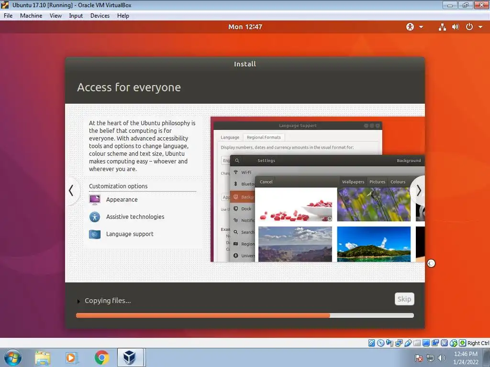Click the Copying files... status text

click(108, 301)
